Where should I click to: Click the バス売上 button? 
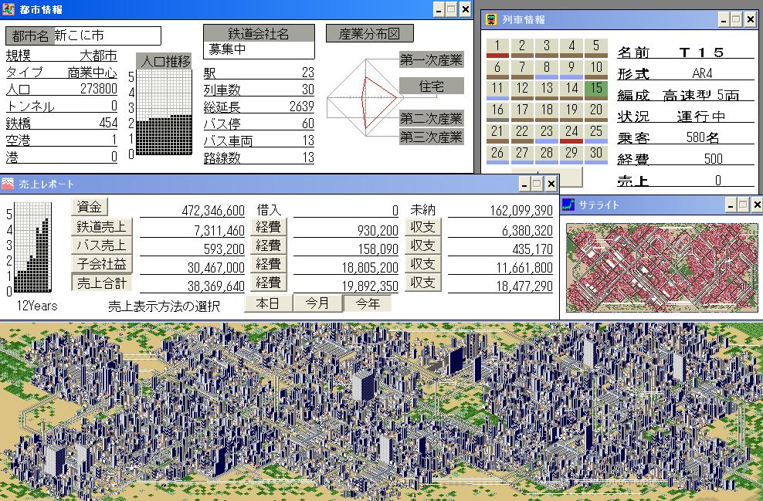point(102,245)
